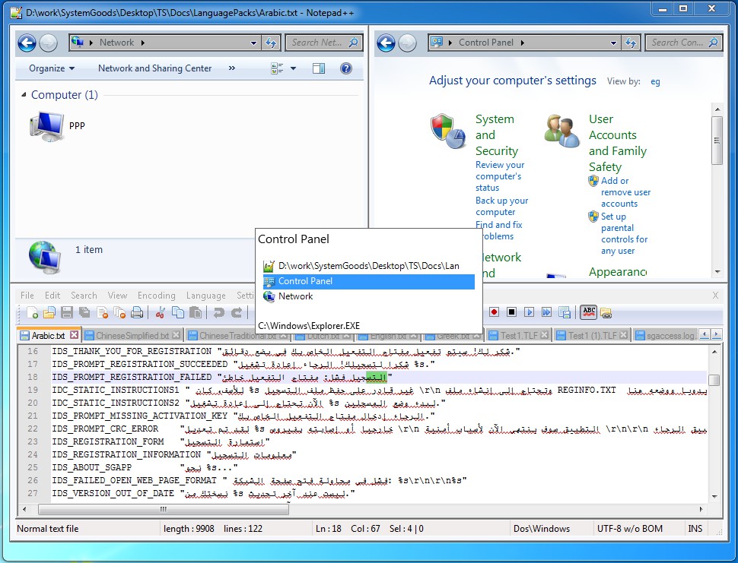Viewport: 738px width, 563px height.
Task: Show more commands via the » chevron
Action: [231, 68]
